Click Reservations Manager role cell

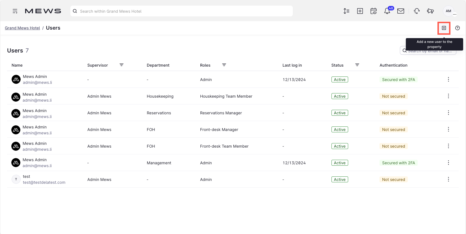point(221,113)
